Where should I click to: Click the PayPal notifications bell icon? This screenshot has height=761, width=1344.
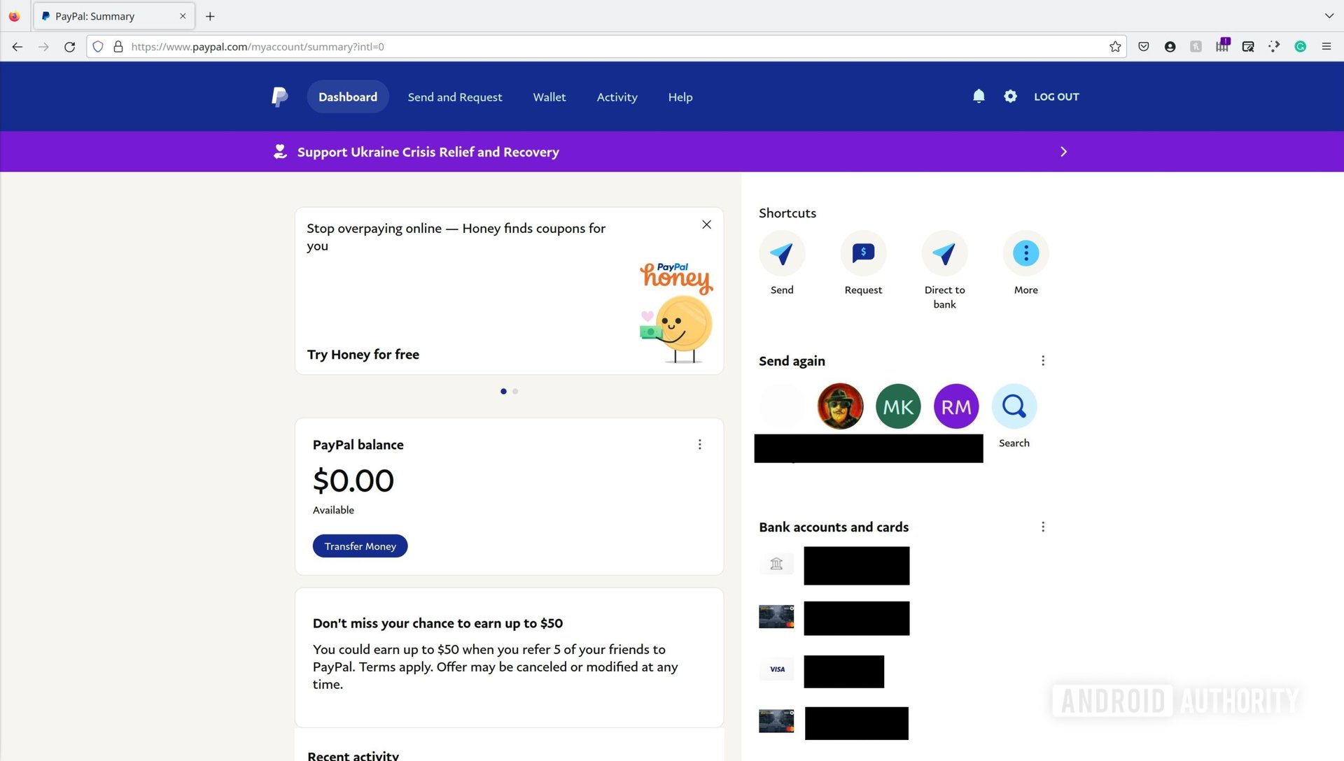(979, 96)
